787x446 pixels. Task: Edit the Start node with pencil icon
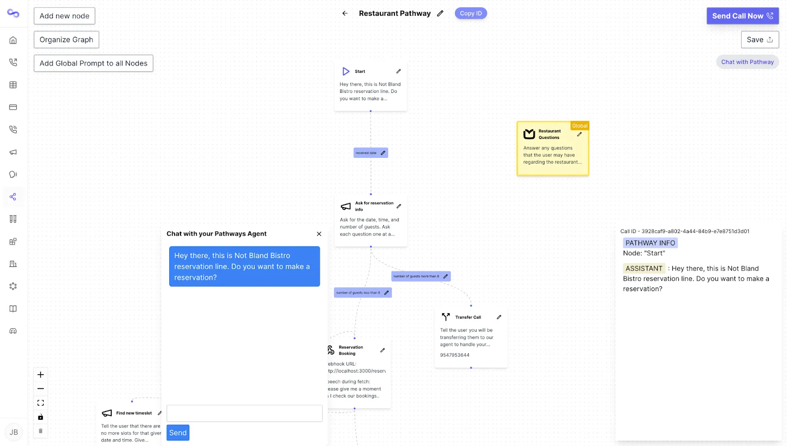click(398, 71)
